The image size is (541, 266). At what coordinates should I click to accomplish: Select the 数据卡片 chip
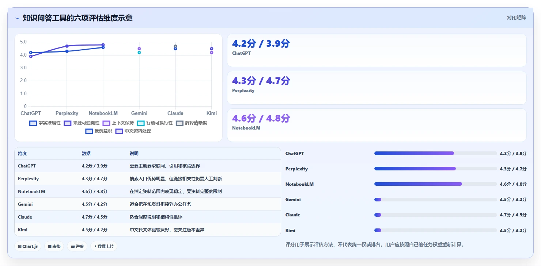[x=104, y=246]
